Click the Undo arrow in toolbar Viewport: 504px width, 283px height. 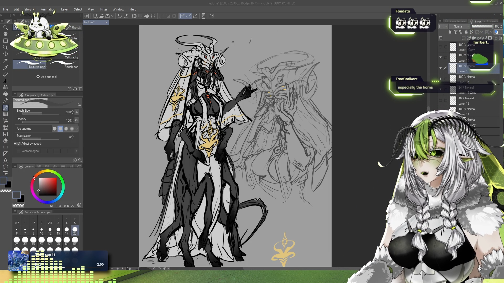[x=119, y=16]
